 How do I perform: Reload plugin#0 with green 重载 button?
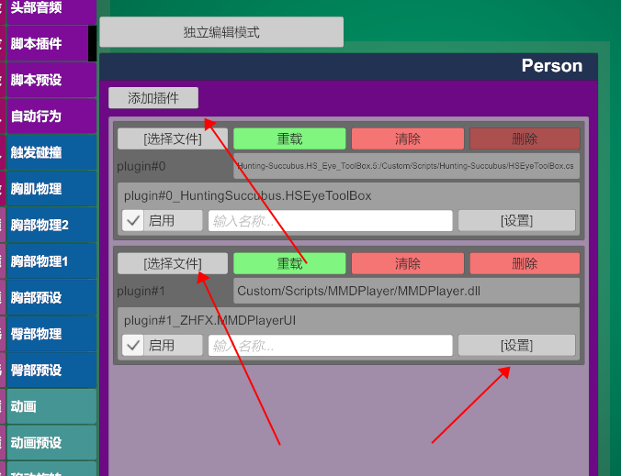coord(289,138)
